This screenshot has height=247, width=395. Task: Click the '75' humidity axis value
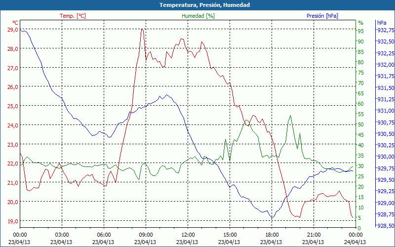coord(361,73)
